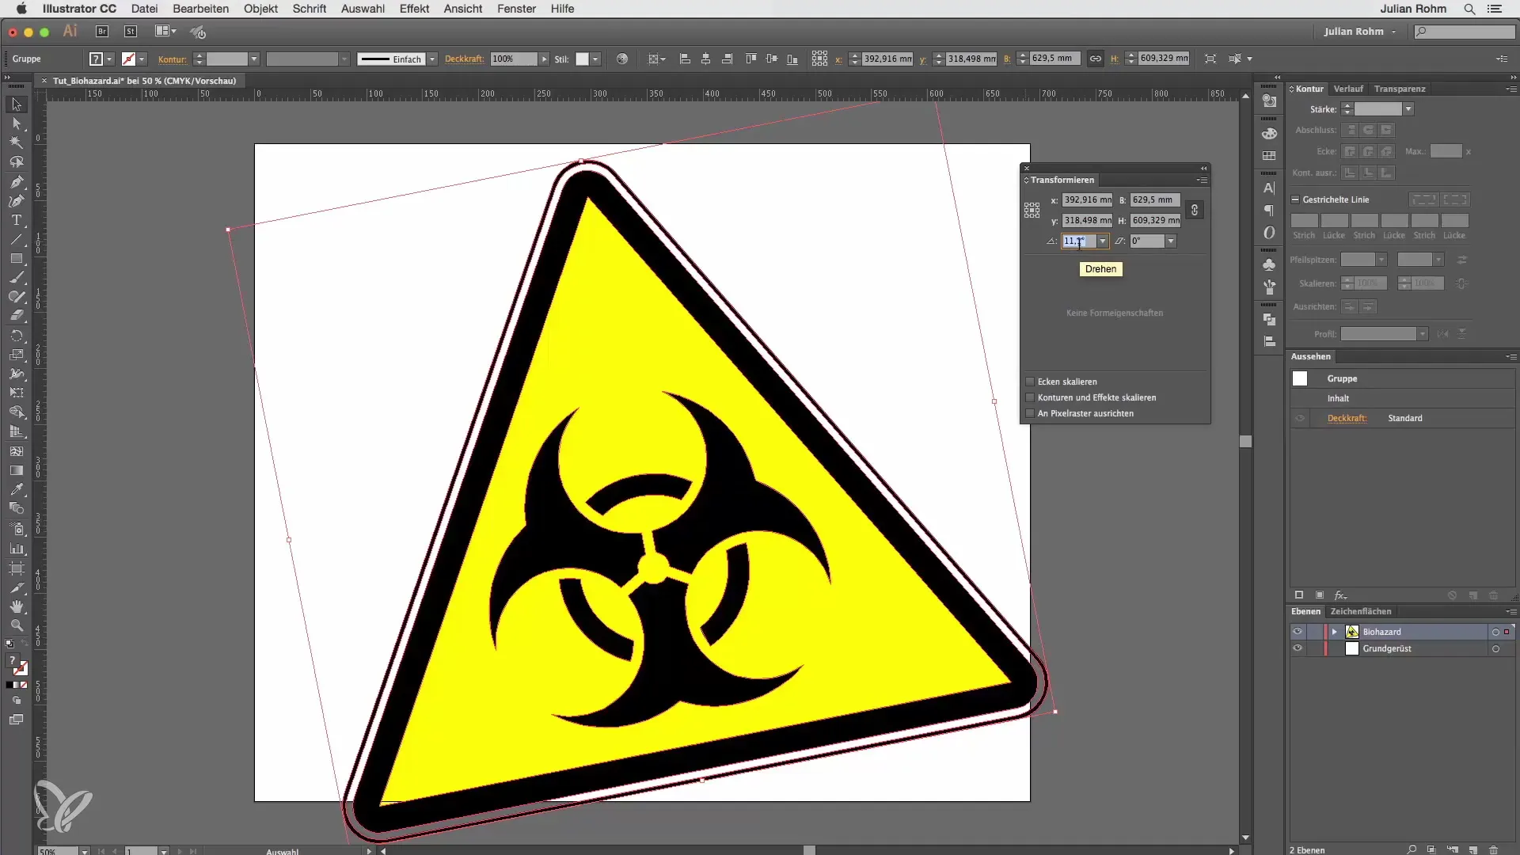Click the fx add effect icon
Image resolution: width=1520 pixels, height=855 pixels.
[1340, 595]
